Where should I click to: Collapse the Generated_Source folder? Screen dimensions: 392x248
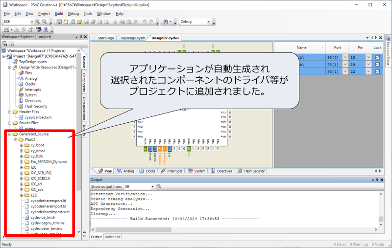click(x=10, y=134)
